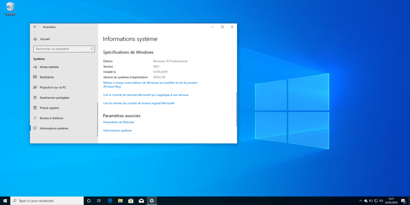Viewport: 410px width, 205px height.
Task: Click the sidebar navigation scrollbar
Action: point(97,119)
